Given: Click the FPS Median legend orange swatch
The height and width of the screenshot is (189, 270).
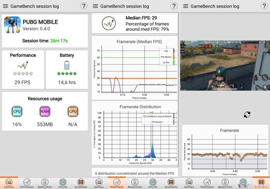Looking at the screenshot, I should [173, 57].
